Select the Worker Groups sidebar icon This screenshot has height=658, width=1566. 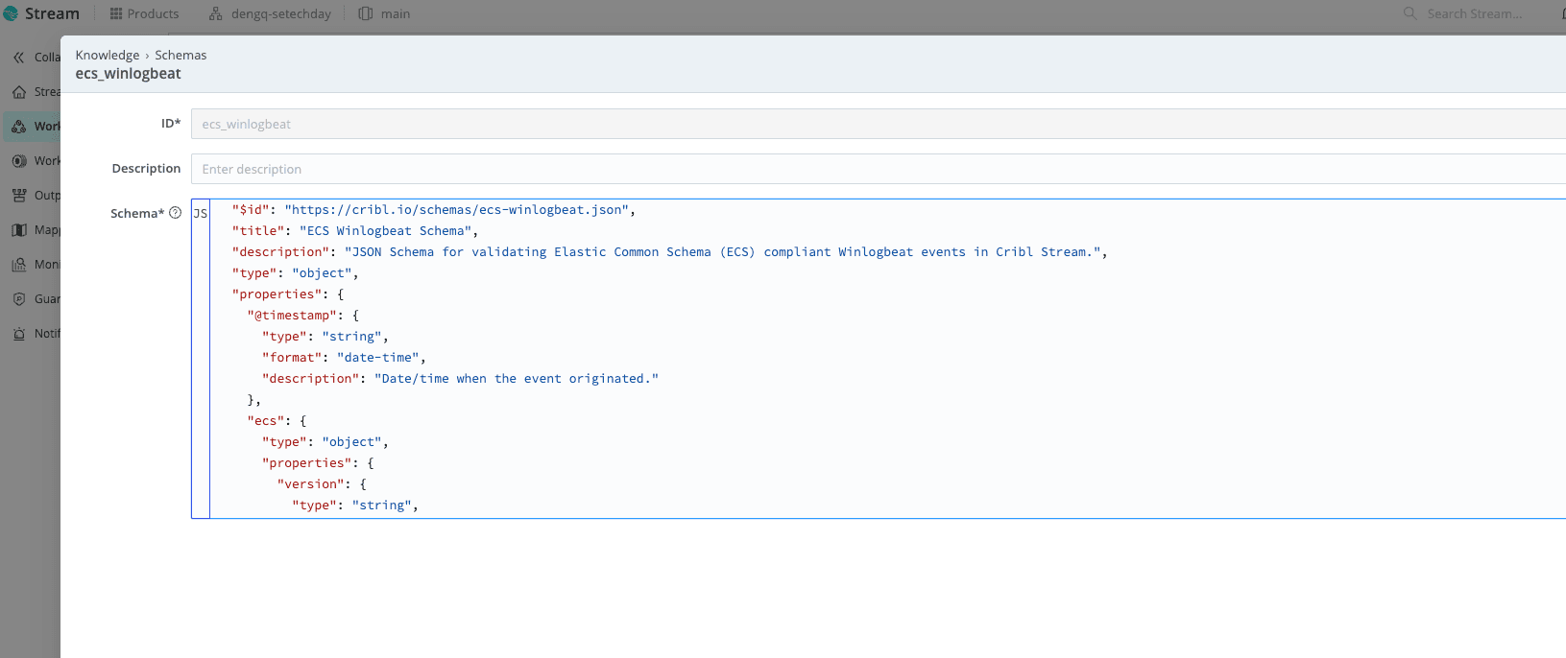19,127
